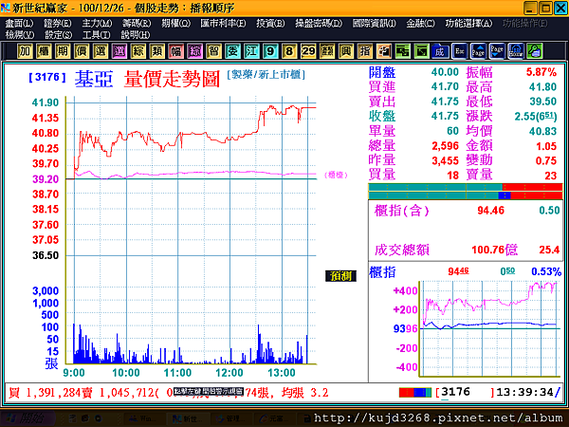Click the green key toolbar icon
This screenshot has width=569, height=427.
(535, 51)
